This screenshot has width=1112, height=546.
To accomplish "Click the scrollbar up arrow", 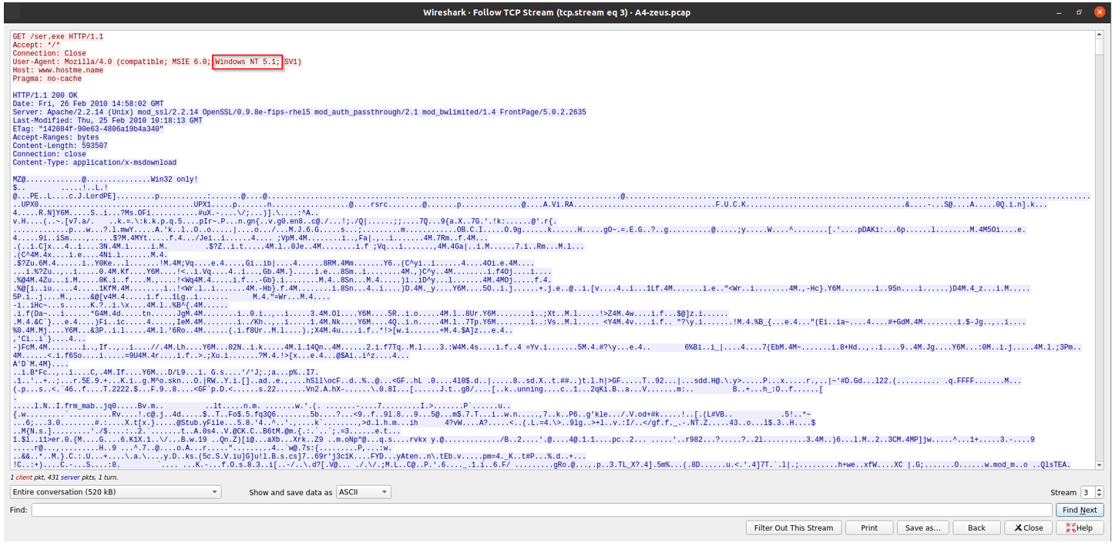I will coord(1099,35).
